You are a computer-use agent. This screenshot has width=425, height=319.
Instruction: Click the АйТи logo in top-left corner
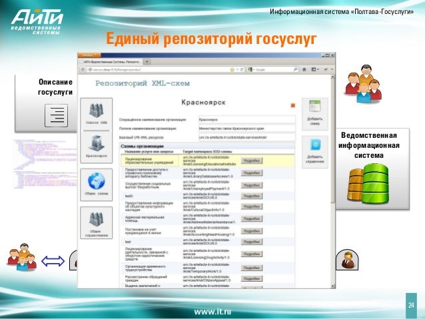(37, 22)
